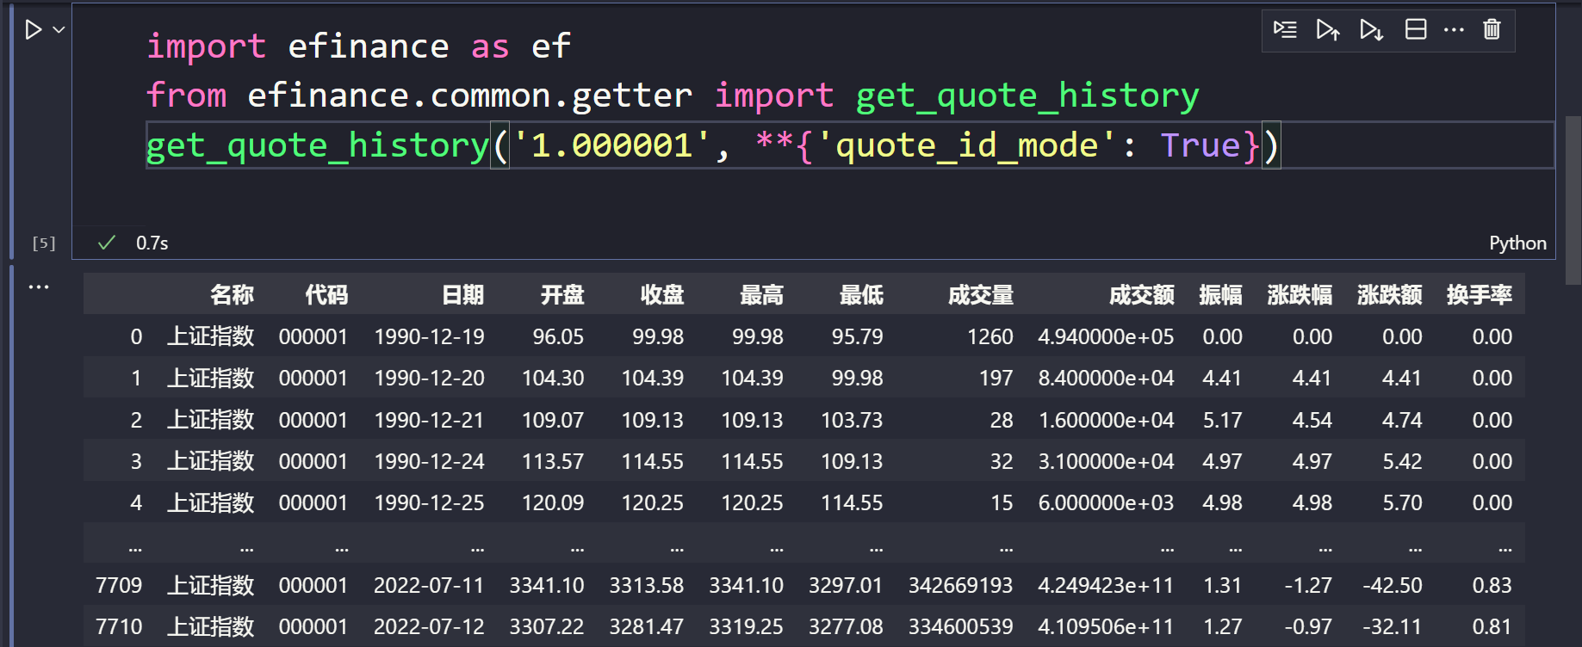Run the notebook cell
This screenshot has height=647, width=1582.
(33, 30)
